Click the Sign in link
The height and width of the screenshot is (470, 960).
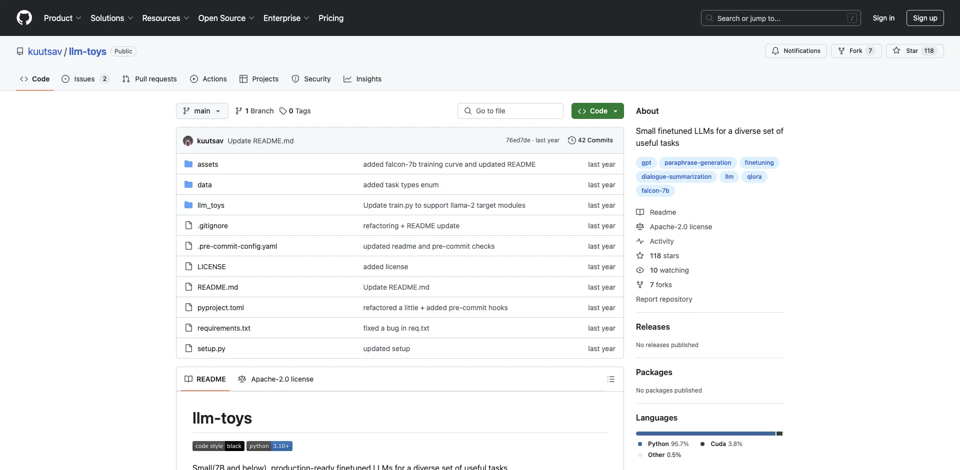(x=883, y=18)
